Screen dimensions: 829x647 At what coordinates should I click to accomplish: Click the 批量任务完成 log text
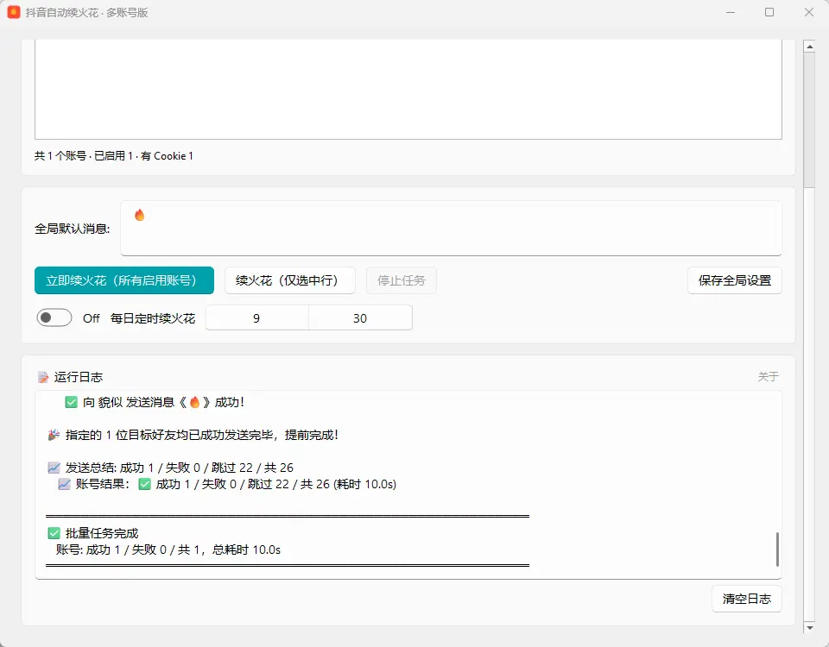[x=102, y=533]
